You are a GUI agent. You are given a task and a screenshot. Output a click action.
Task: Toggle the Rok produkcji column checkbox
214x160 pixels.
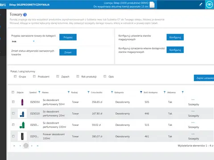pos(78,76)
